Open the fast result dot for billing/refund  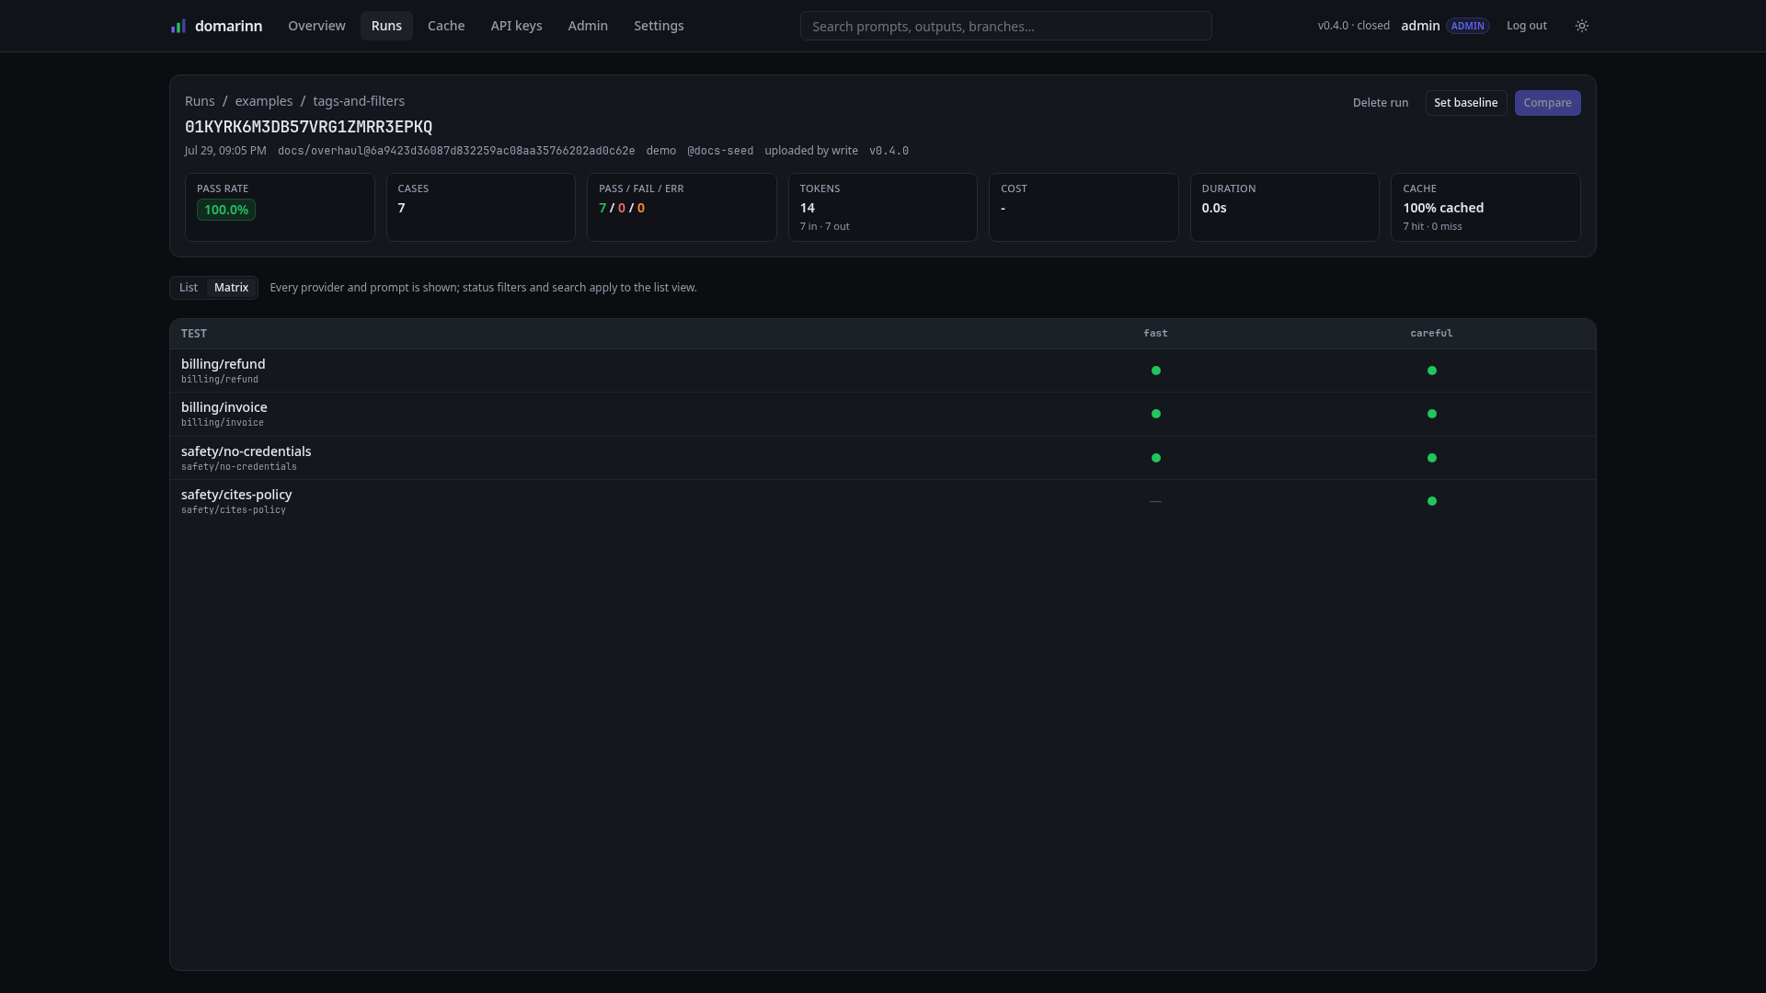click(x=1156, y=371)
